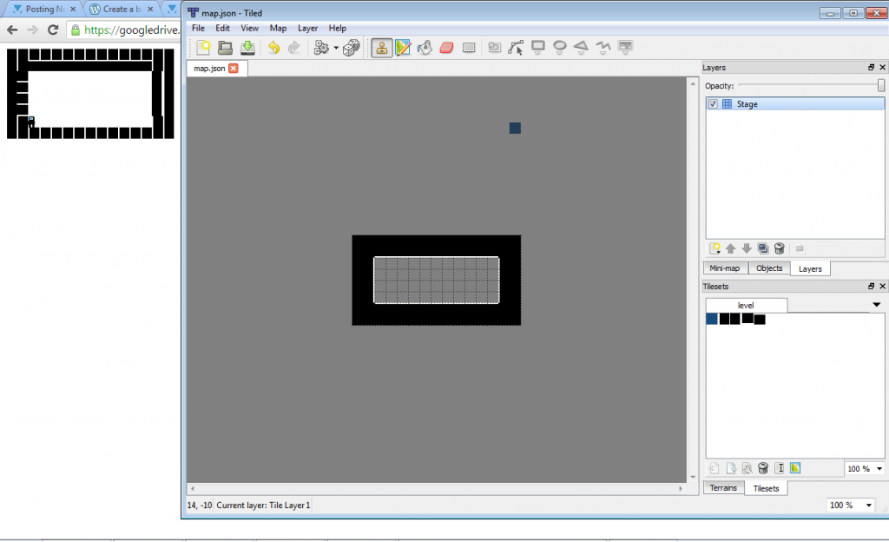Select the Bucket Fill tool
The width and height of the screenshot is (889, 542).
[x=425, y=48]
